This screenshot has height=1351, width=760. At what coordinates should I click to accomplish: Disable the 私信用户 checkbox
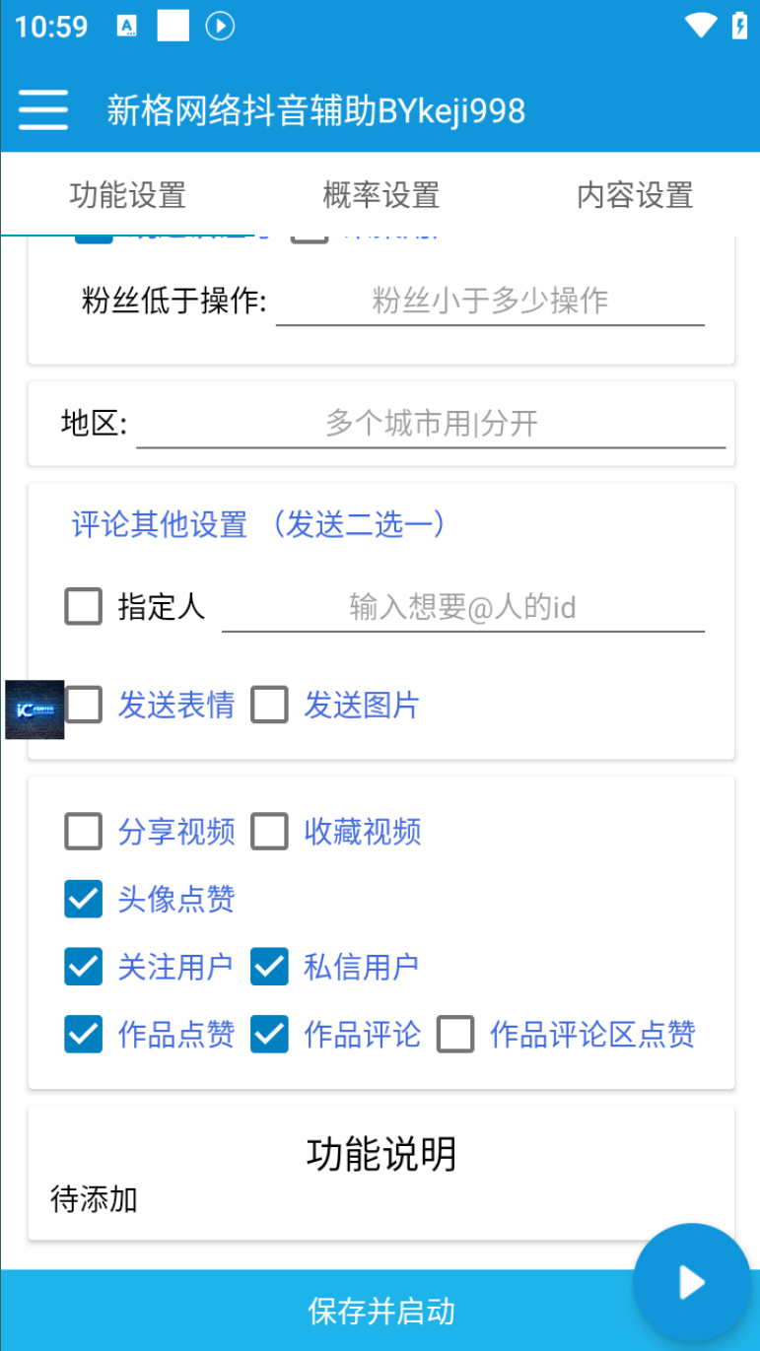pos(269,967)
